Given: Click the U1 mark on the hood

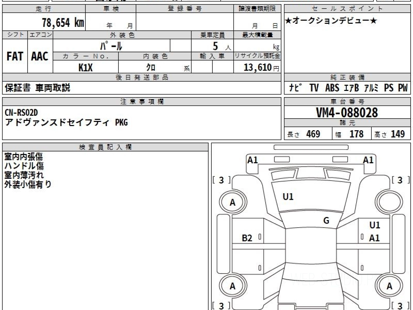Looking at the screenshot, I should (288, 197).
